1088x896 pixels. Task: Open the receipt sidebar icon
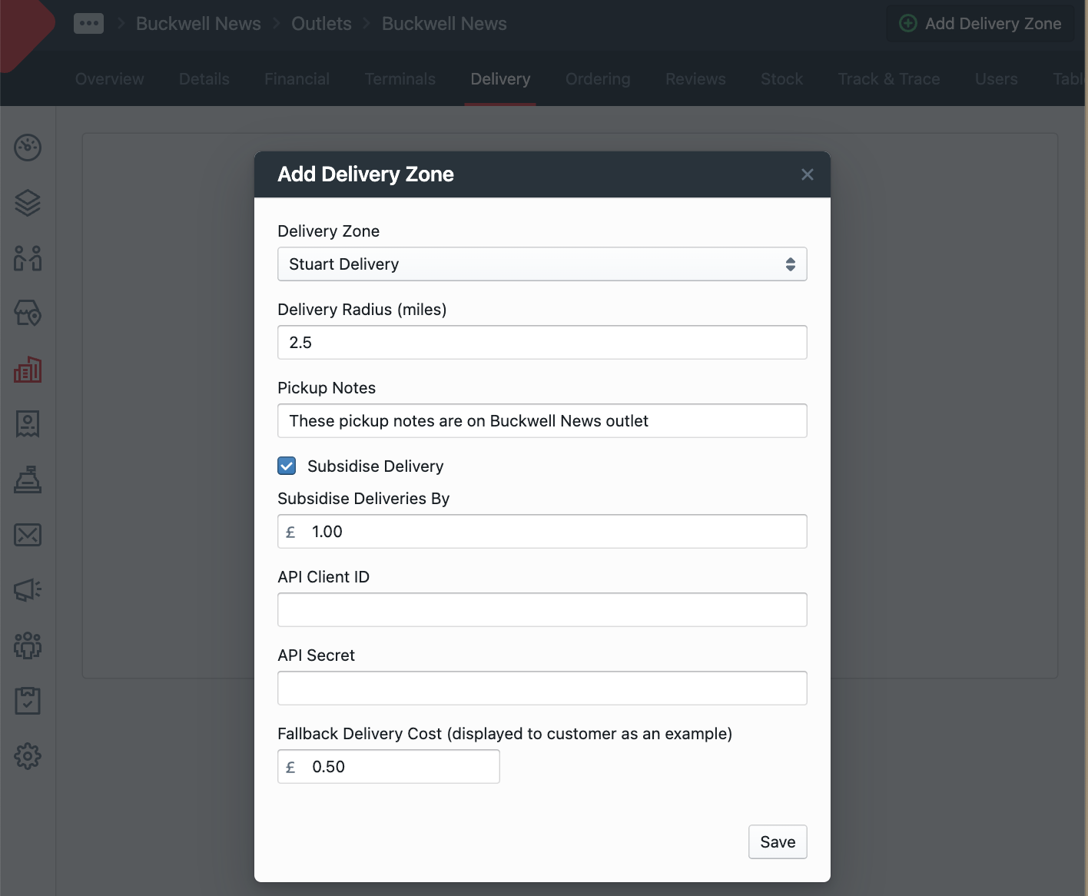(x=28, y=423)
